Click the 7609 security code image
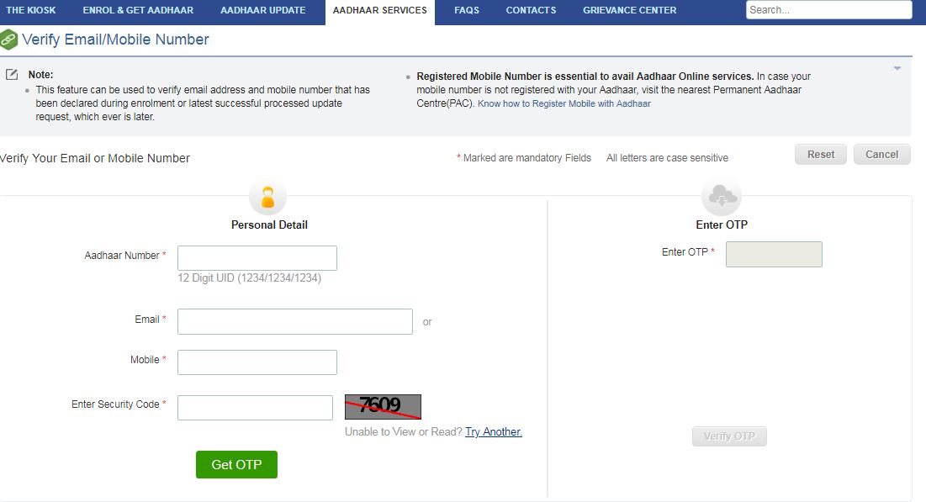The image size is (926, 502). (x=384, y=406)
